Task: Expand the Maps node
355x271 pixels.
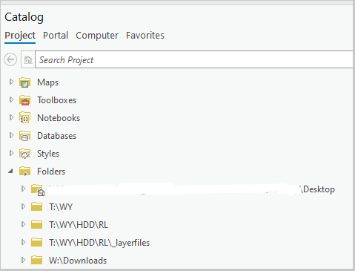Action: [11, 82]
